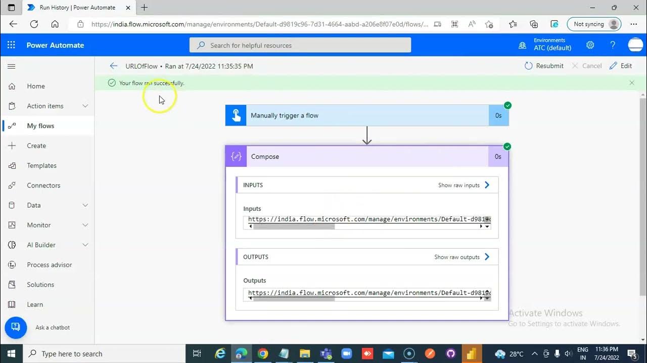Image resolution: width=647 pixels, height=363 pixels.
Task: Click the Not syncing profile button
Action: coord(594,24)
